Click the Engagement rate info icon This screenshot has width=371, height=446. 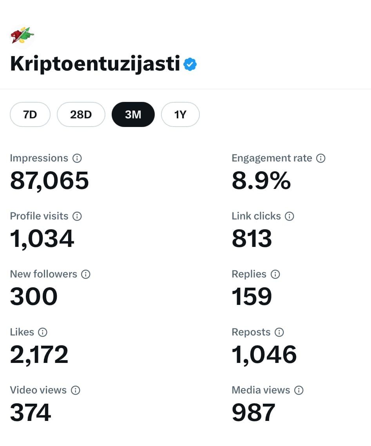[x=321, y=158]
